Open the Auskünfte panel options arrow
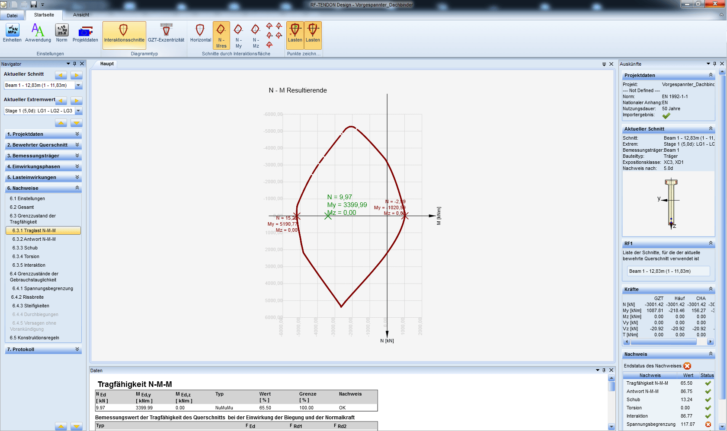Image resolution: width=727 pixels, height=431 pixels. coord(708,64)
